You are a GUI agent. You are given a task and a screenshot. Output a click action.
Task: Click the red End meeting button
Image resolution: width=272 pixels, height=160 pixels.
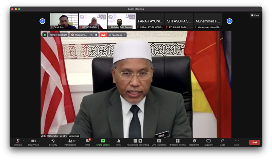[x=254, y=142]
